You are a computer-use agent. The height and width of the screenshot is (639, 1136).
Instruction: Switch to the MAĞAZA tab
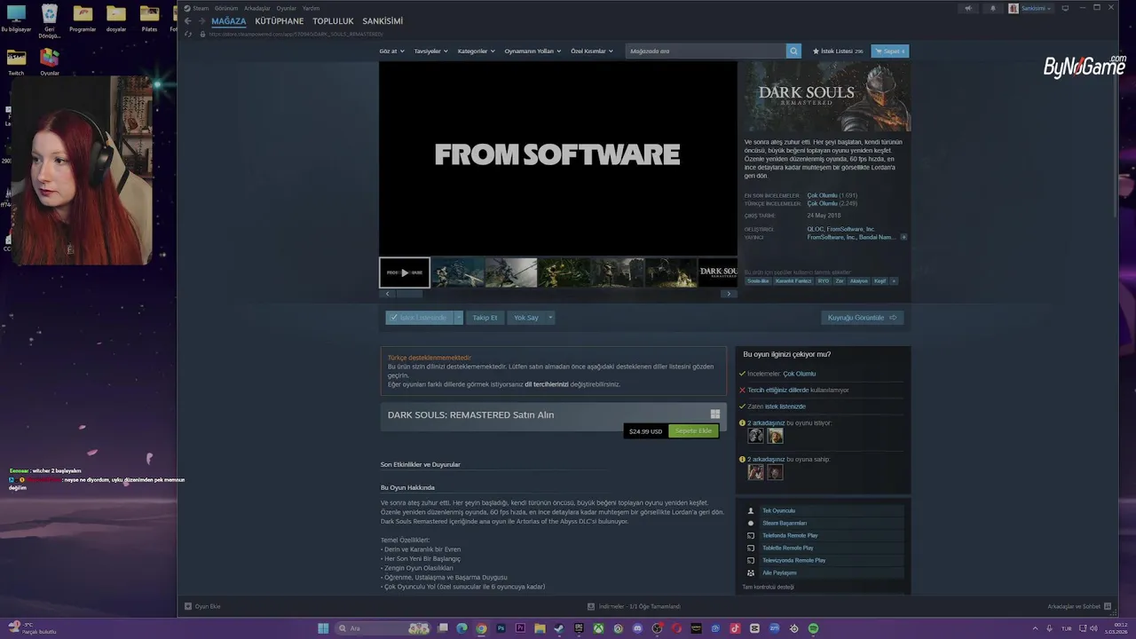click(x=229, y=21)
